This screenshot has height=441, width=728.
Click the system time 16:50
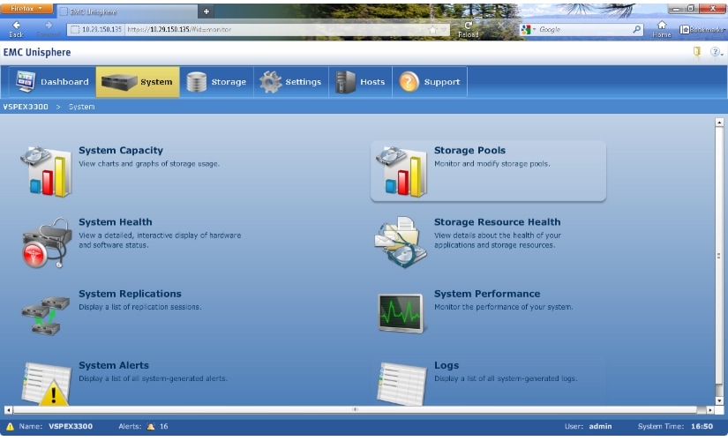702,426
